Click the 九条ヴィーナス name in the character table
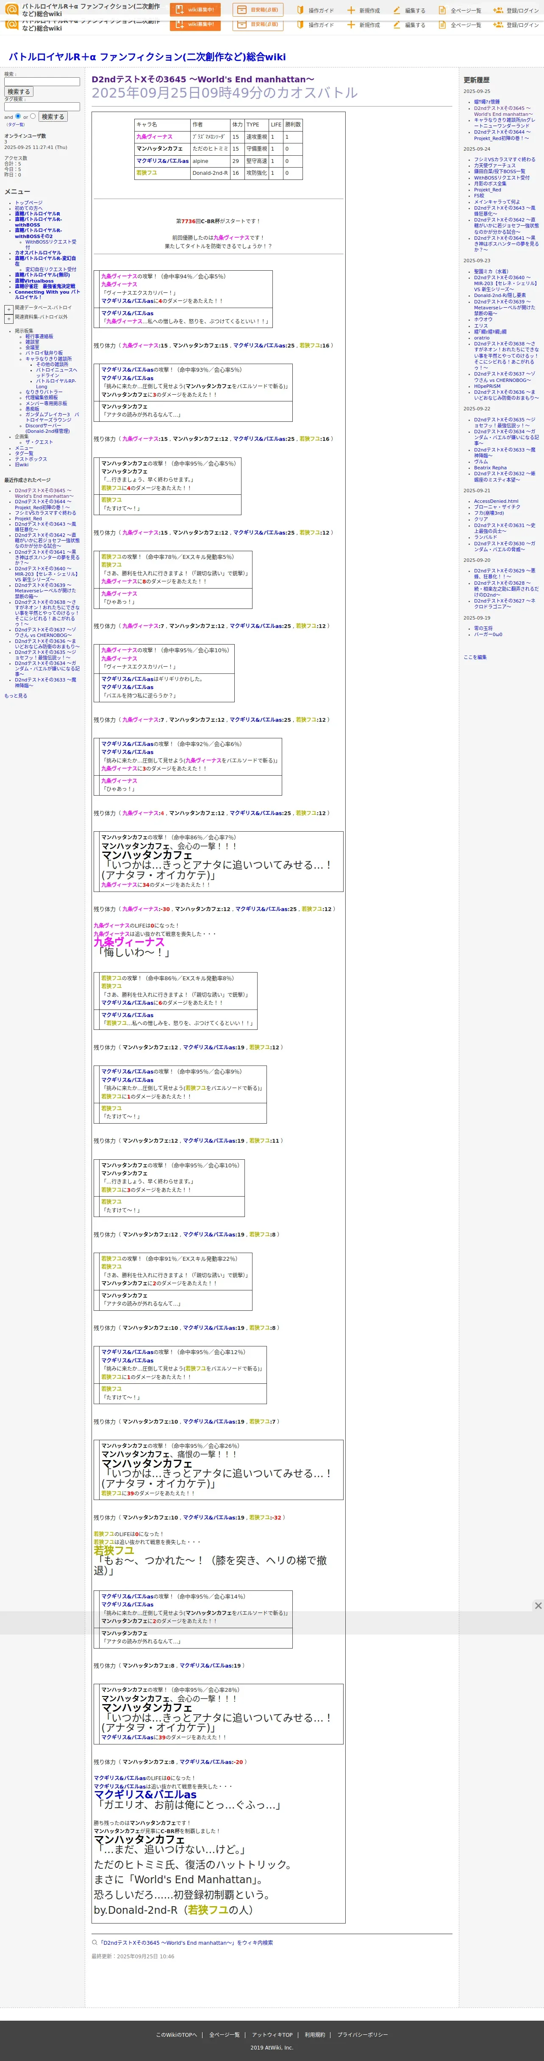 coord(154,137)
